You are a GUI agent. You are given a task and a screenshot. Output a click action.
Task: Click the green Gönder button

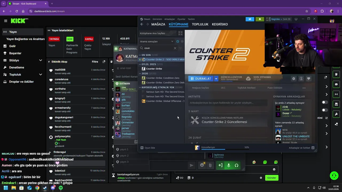tap(272, 178)
